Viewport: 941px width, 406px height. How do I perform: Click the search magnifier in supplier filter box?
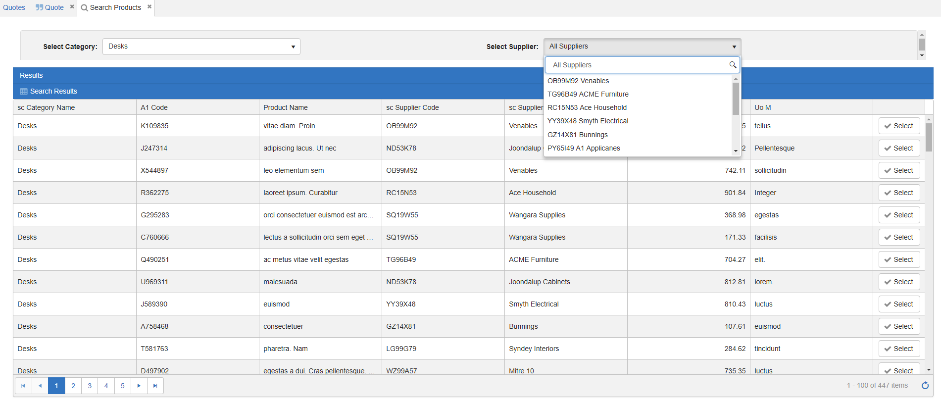click(733, 65)
